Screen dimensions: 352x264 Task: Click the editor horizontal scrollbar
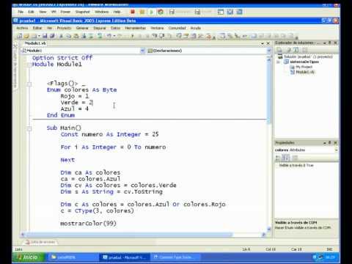143,235
